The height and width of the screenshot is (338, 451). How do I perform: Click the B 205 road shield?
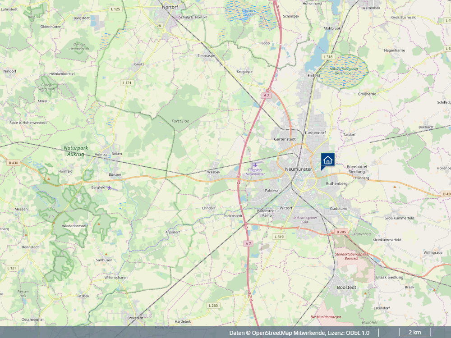pyautogui.click(x=341, y=232)
